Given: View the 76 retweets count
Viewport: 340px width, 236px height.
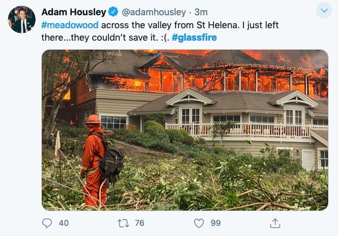Looking at the screenshot, I should (x=140, y=223).
